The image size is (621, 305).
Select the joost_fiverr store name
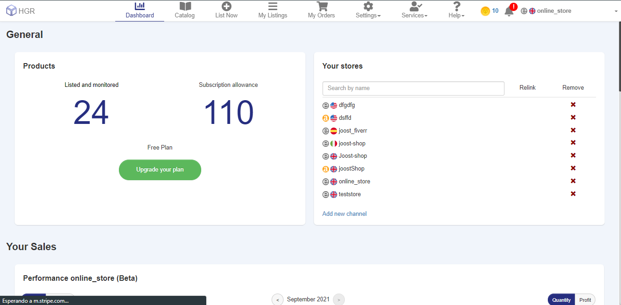(x=353, y=131)
